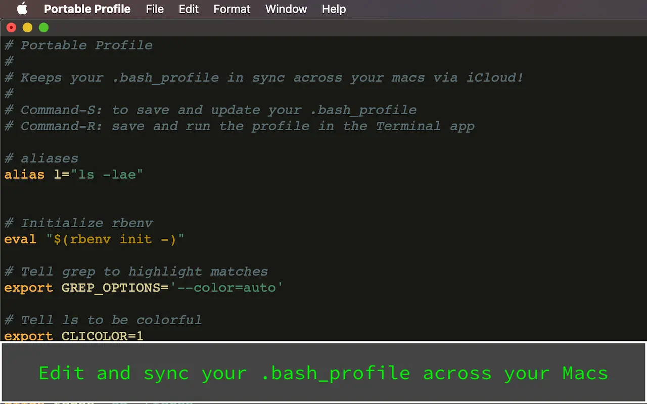
Task: Click the '# Tell ls to be colorful' comment
Action: [x=103, y=320]
